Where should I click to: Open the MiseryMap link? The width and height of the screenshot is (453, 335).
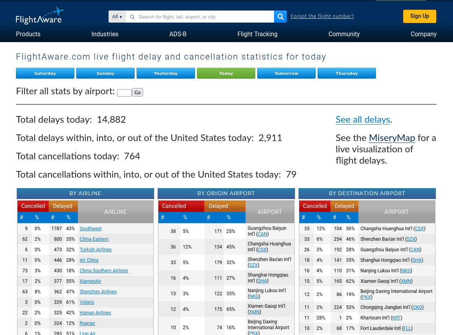click(392, 138)
